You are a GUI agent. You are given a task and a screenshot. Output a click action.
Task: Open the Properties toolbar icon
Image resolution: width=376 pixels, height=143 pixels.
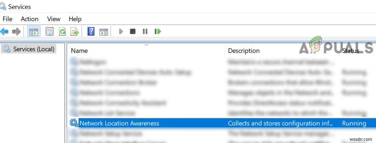(x=50, y=32)
